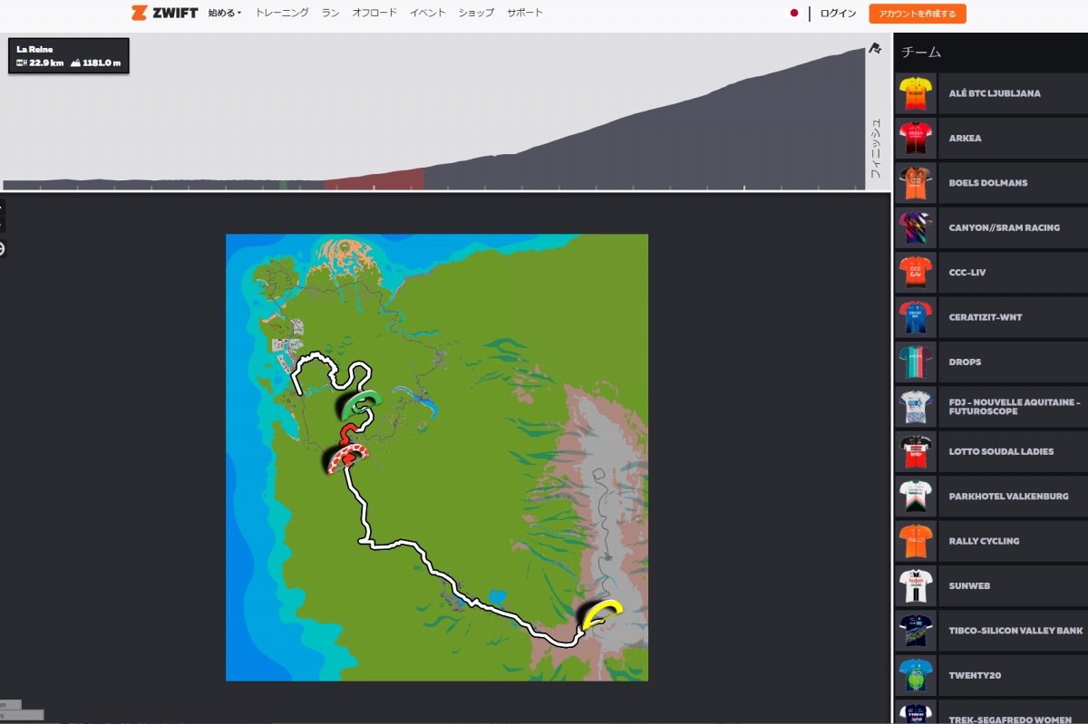Image resolution: width=1088 pixels, height=724 pixels.
Task: Click the red segment of the elevation profile
Action: tap(374, 179)
